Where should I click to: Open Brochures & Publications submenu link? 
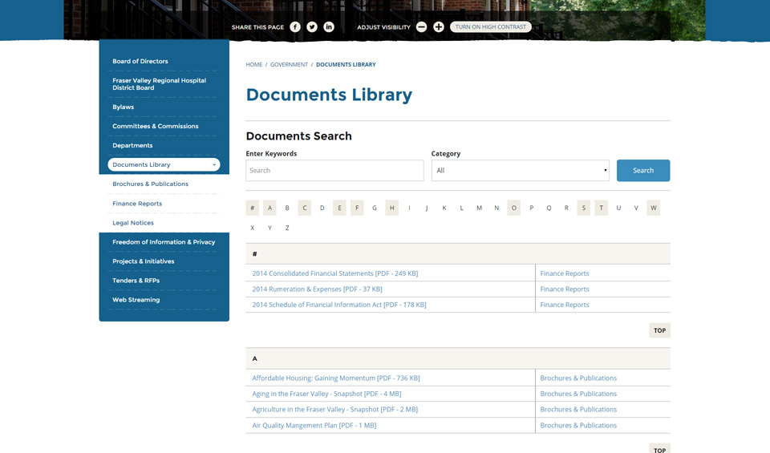150,184
